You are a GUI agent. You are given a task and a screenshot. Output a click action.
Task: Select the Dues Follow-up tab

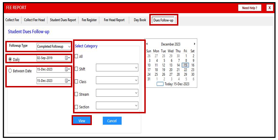[163, 20]
